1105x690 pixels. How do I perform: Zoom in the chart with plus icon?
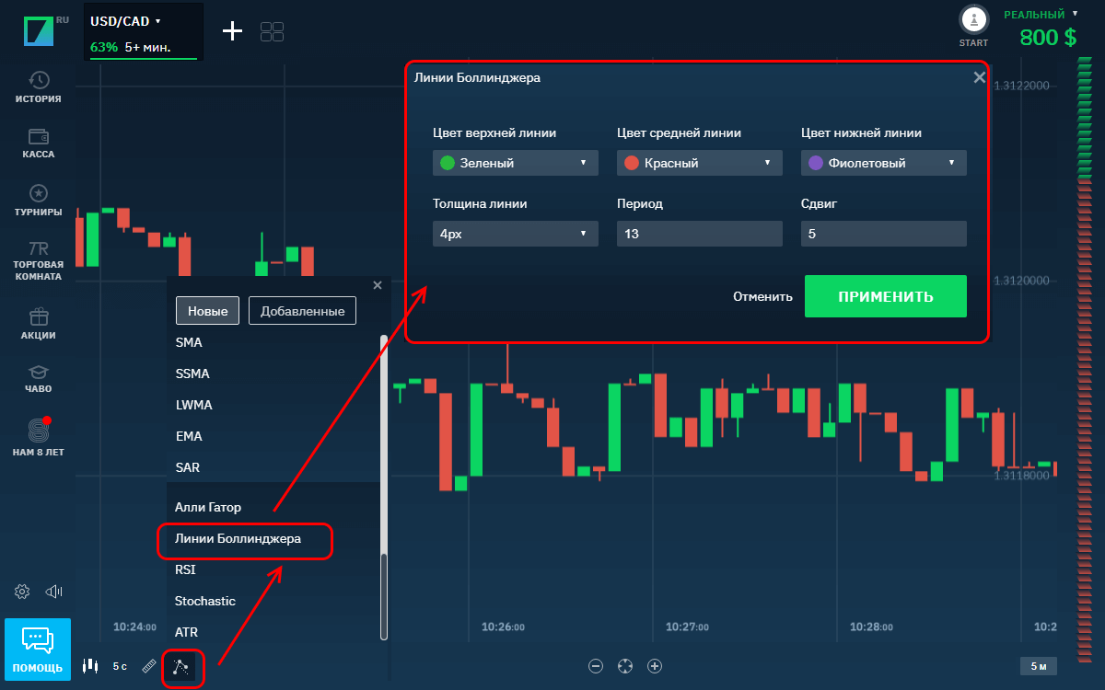click(x=655, y=666)
